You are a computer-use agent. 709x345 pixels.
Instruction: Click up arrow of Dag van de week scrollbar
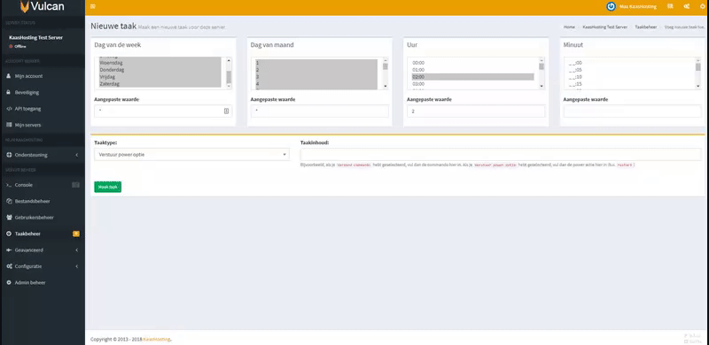coord(229,60)
